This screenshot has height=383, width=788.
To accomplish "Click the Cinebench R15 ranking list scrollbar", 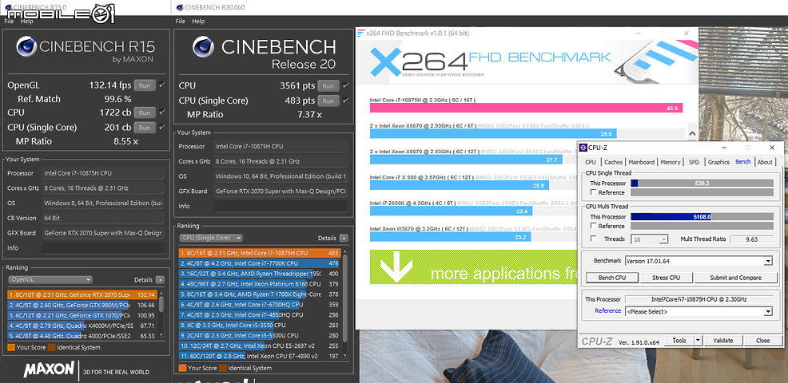I will click(161, 314).
